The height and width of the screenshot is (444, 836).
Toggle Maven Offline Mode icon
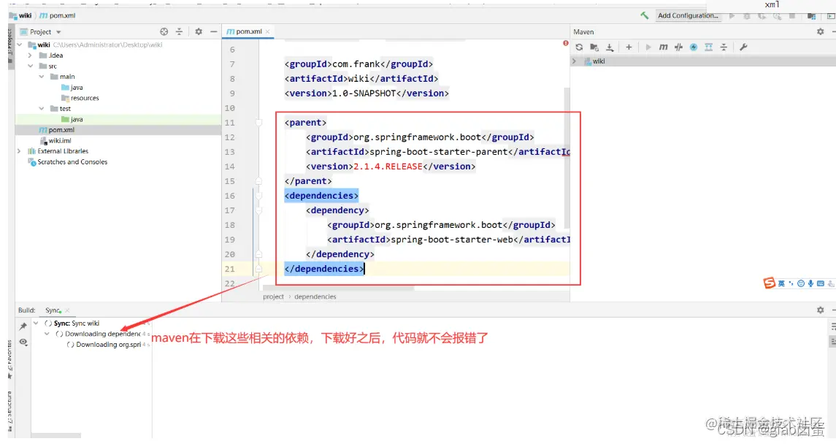pyautogui.click(x=678, y=47)
